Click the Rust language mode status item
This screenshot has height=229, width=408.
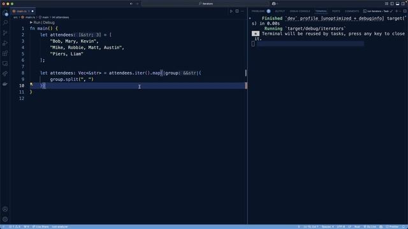pyautogui.click(x=357, y=227)
